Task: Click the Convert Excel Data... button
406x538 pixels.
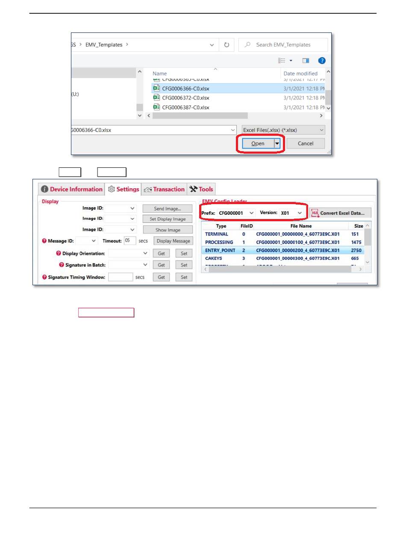Action: pos(340,213)
